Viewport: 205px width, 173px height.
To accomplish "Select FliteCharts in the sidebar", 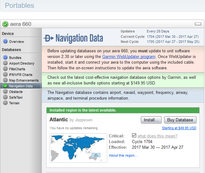I will pos(17,69).
